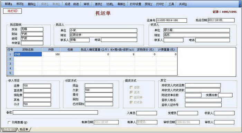
Task: Click the 签收人姓名 field
Action: [x=203, y=100]
